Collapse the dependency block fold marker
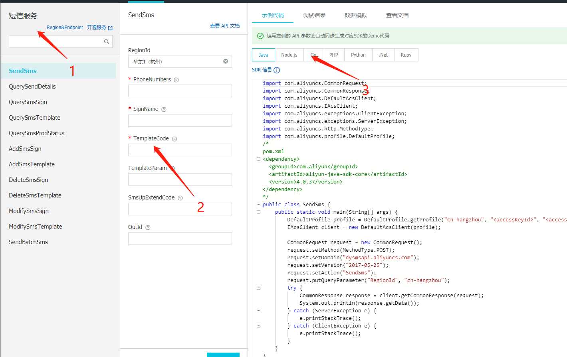The height and width of the screenshot is (357, 567). point(258,159)
